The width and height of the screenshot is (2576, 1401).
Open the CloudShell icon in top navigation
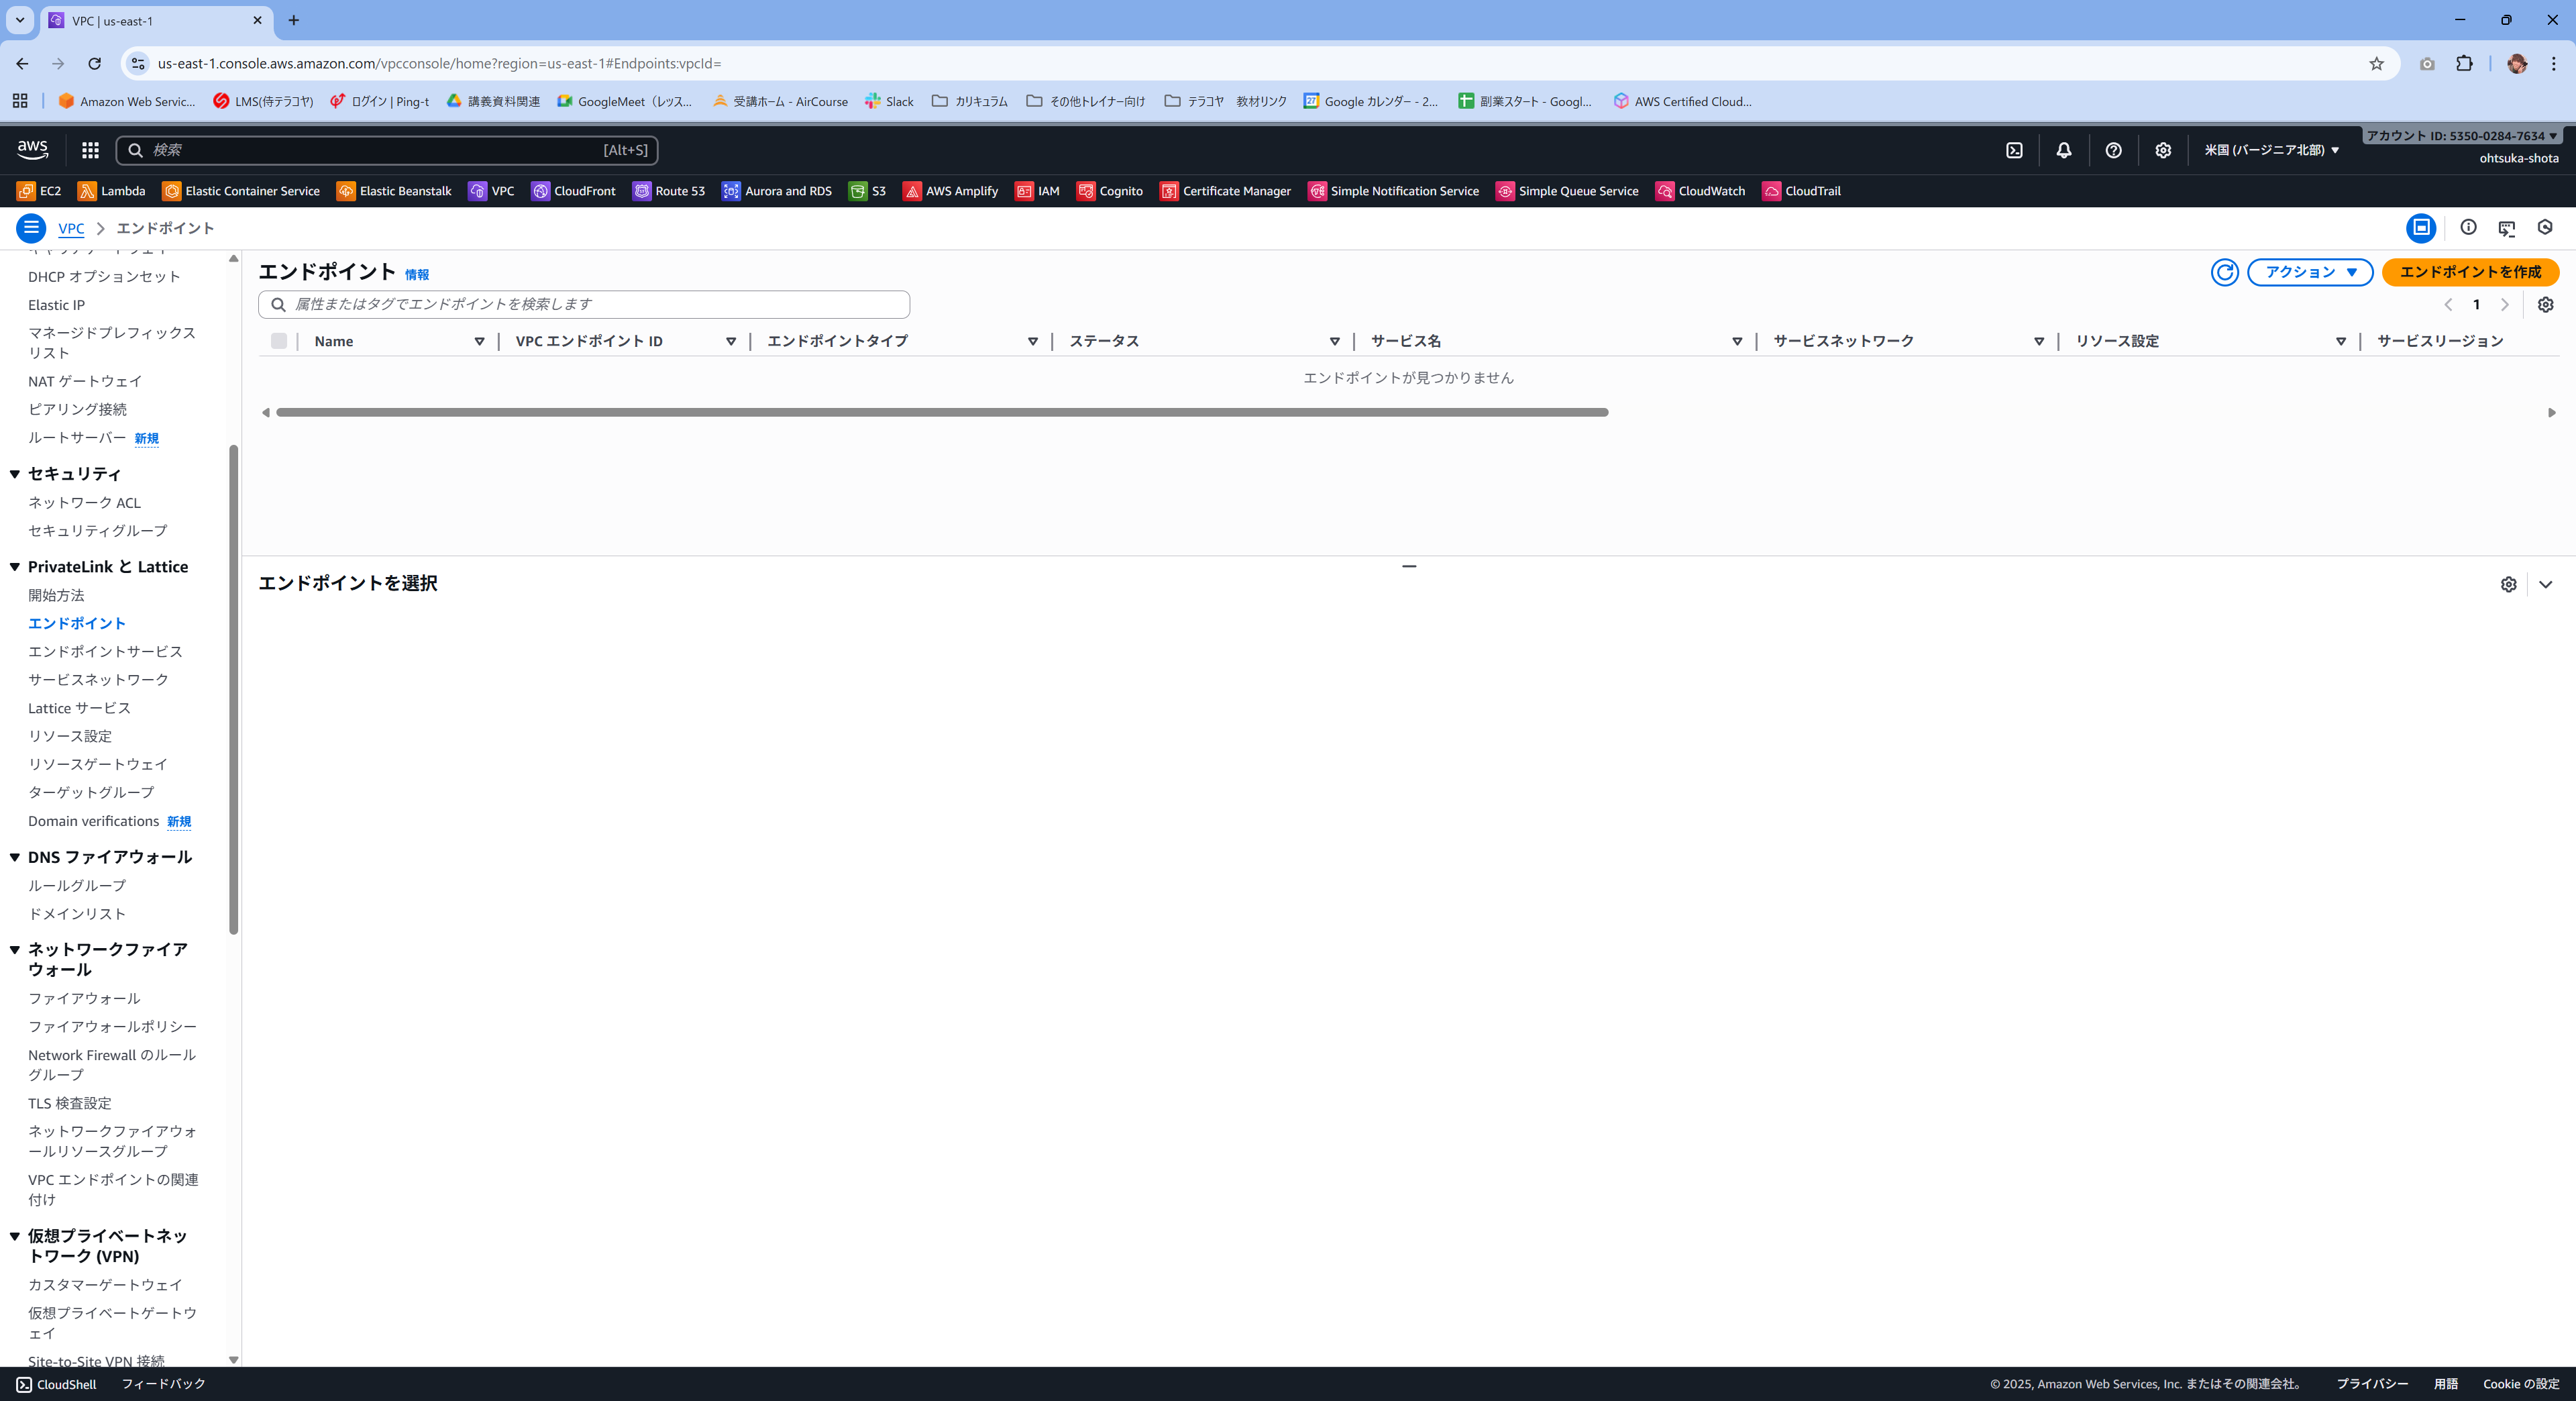[x=2014, y=150]
